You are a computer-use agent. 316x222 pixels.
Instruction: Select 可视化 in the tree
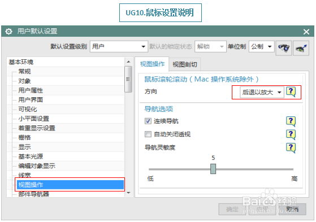28,109
